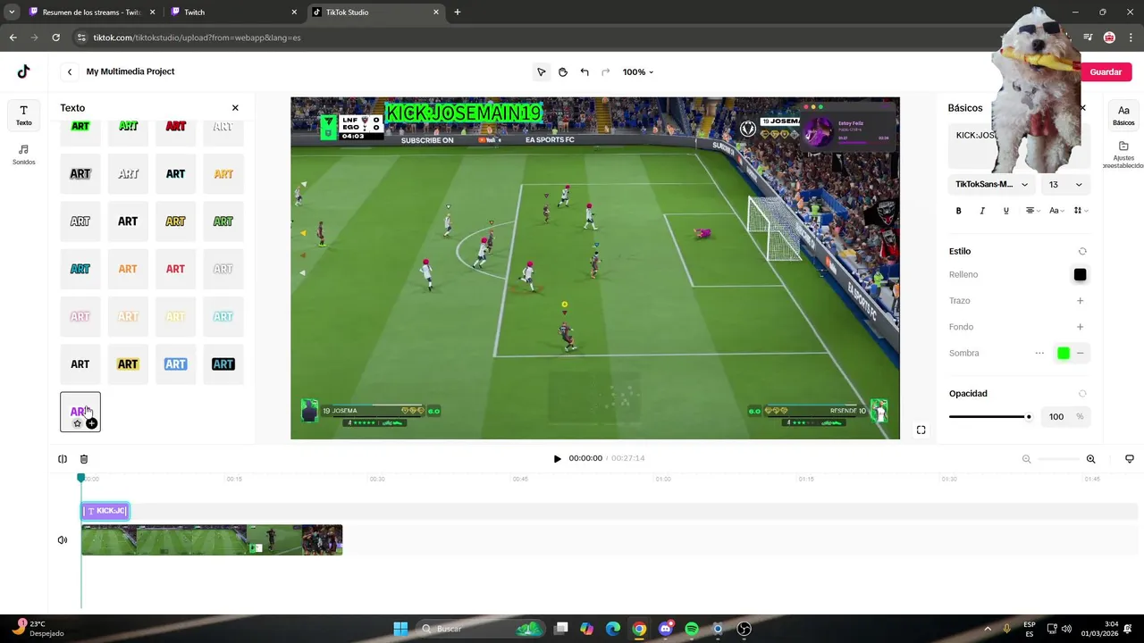Add the purple ART style with plus
Image resolution: width=1144 pixels, height=643 pixels.
[x=91, y=423]
